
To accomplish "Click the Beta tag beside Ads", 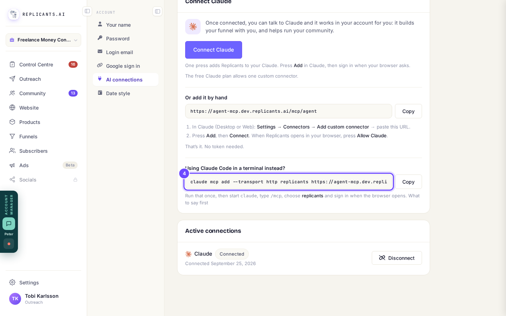I will (x=70, y=165).
